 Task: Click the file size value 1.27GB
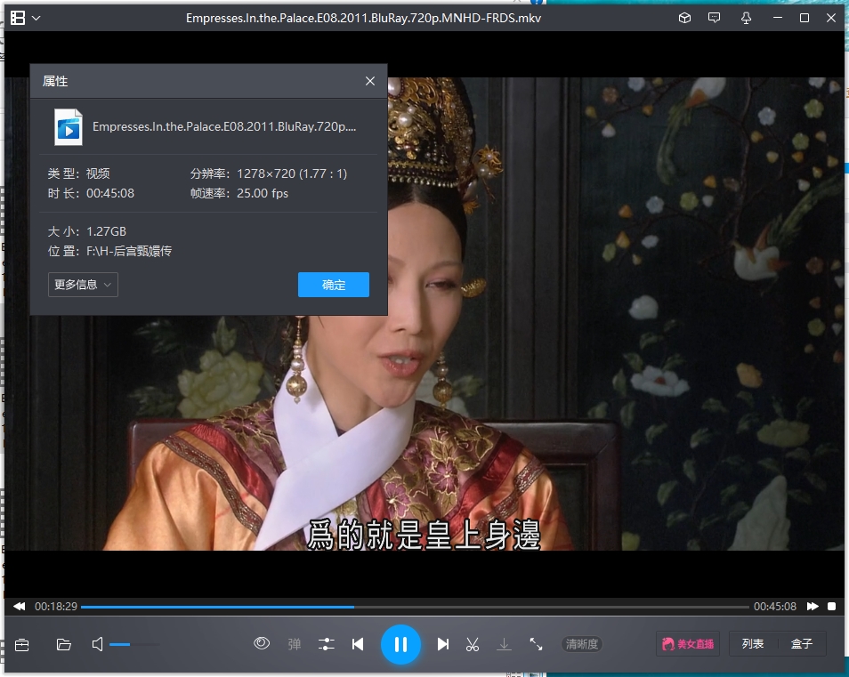point(106,231)
